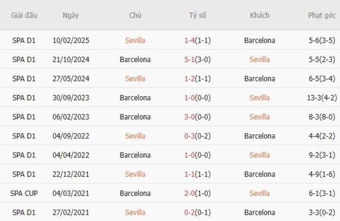Click the "Phạt góc" column header
340x221 pixels.
coord(322,15)
